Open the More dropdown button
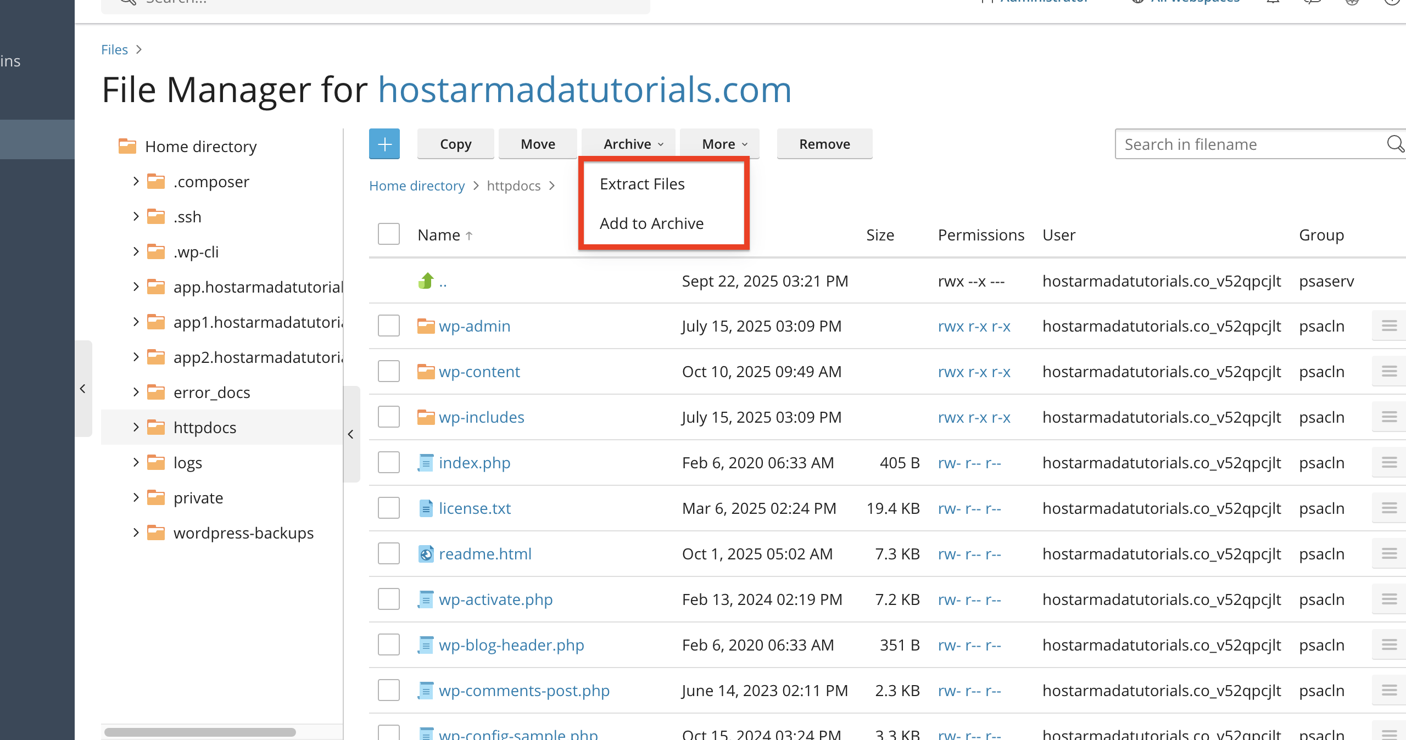1406x740 pixels. pyautogui.click(x=720, y=144)
